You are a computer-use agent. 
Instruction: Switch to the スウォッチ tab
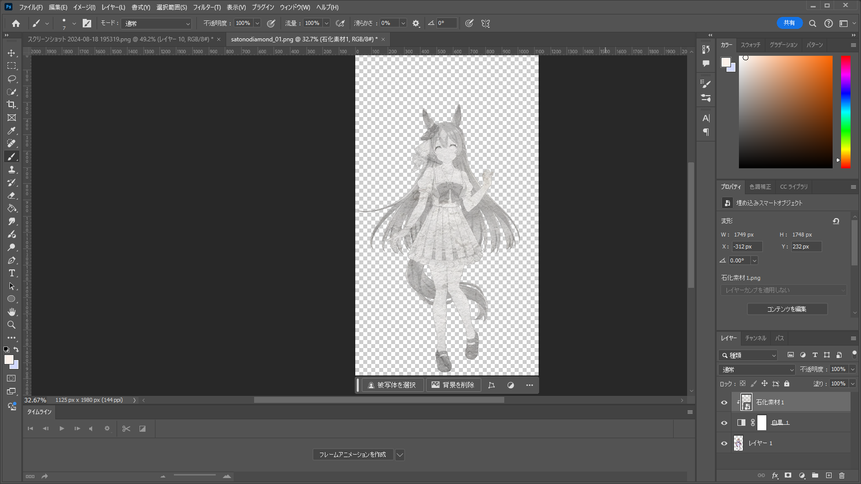point(750,45)
